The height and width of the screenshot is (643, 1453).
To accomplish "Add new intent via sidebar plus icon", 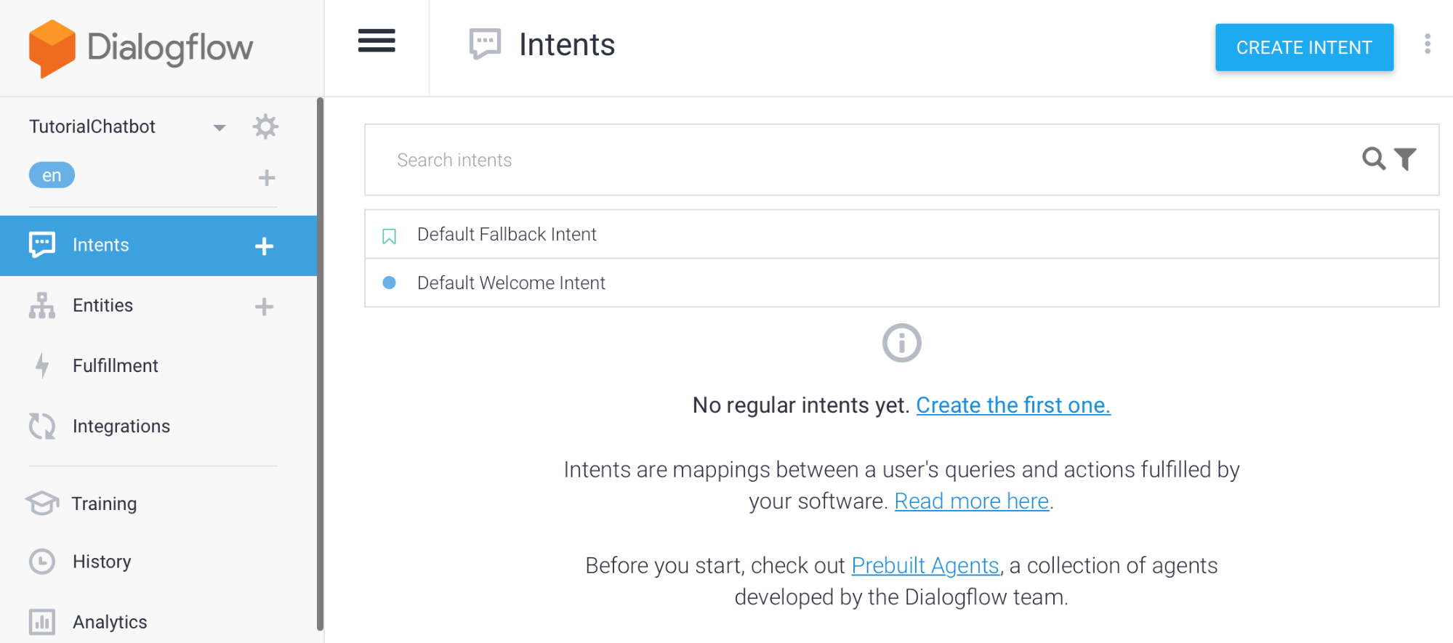I will (264, 246).
